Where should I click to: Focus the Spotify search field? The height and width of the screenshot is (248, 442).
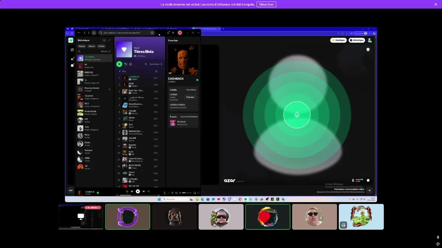pyautogui.click(x=126, y=33)
